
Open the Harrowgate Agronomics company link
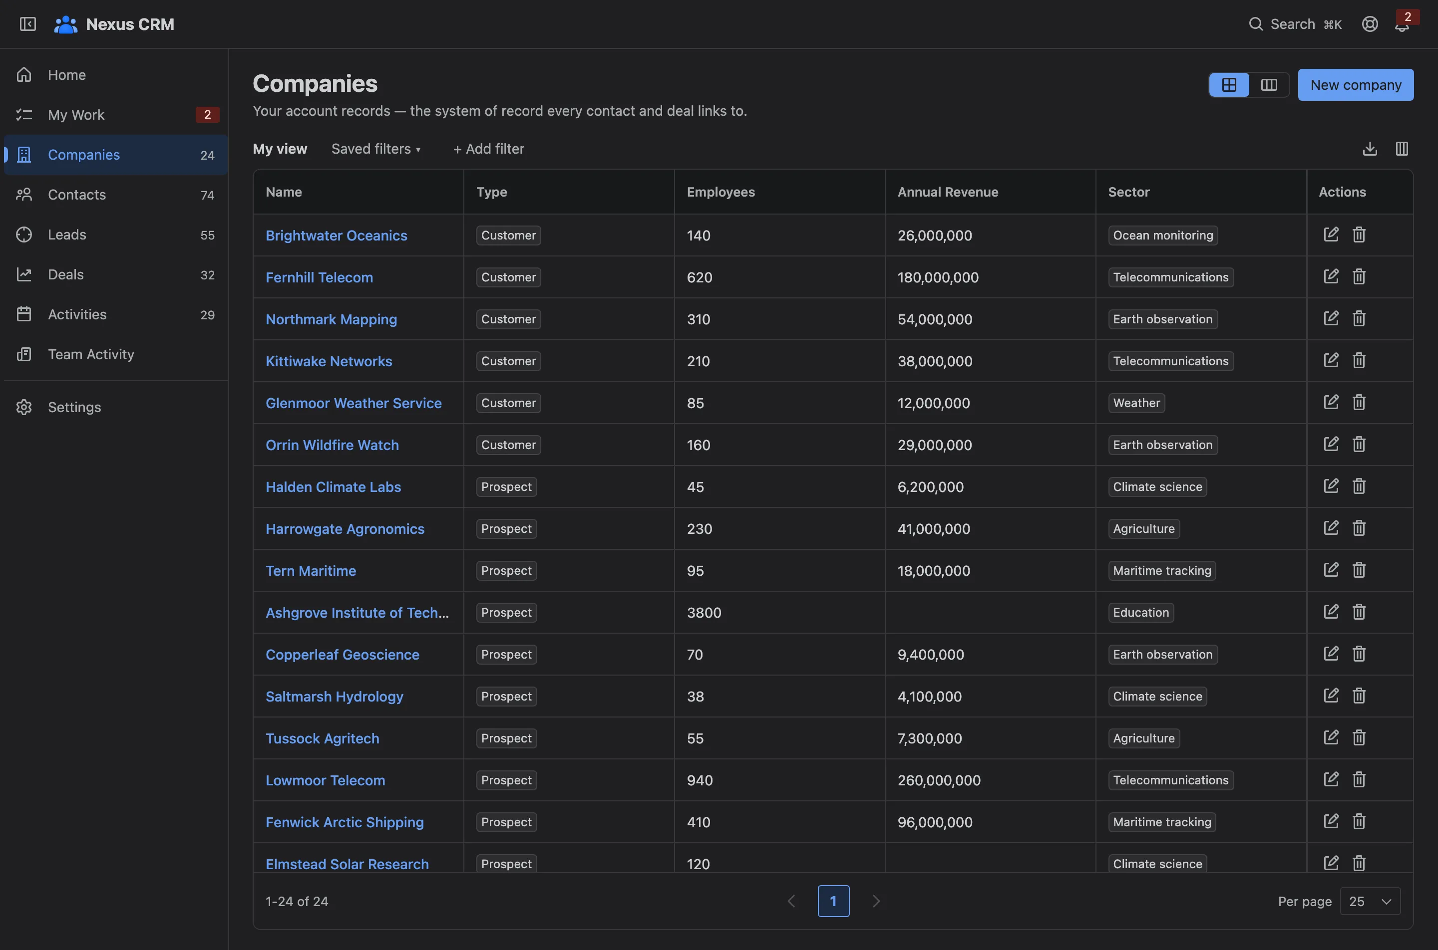[x=345, y=529]
